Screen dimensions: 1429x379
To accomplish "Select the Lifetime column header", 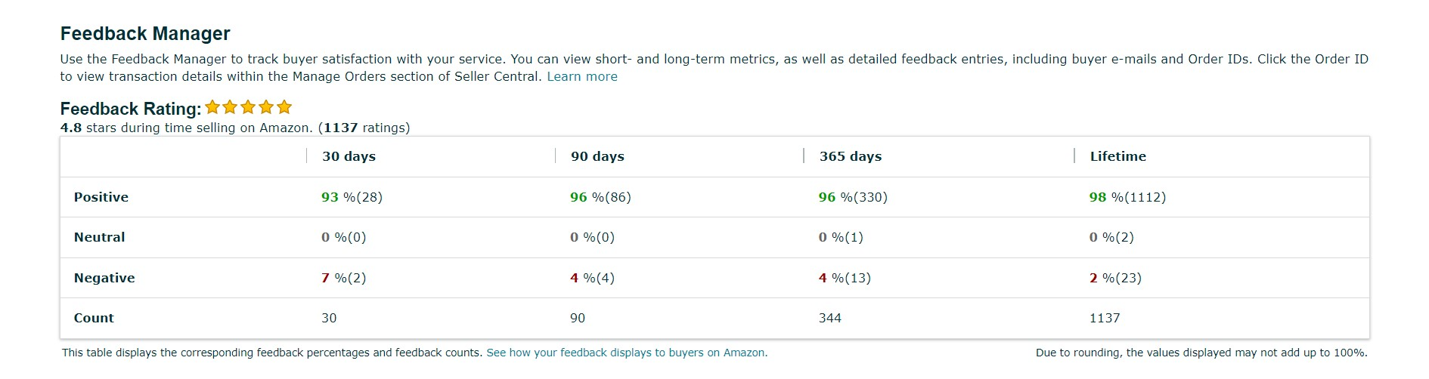I will tap(1117, 156).
